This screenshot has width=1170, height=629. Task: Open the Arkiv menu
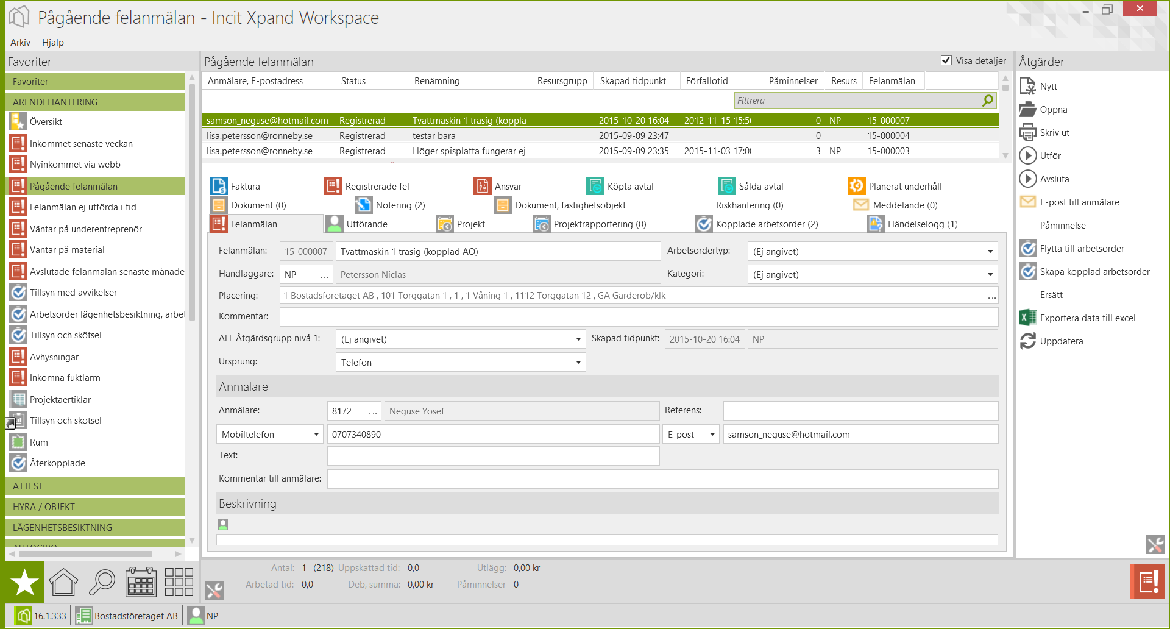point(20,42)
